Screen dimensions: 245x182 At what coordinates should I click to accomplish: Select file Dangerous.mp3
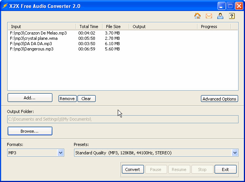32,49
